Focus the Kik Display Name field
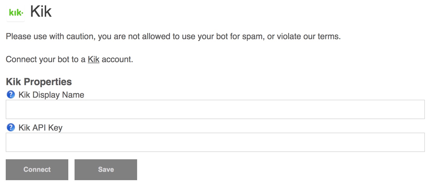 215,109
